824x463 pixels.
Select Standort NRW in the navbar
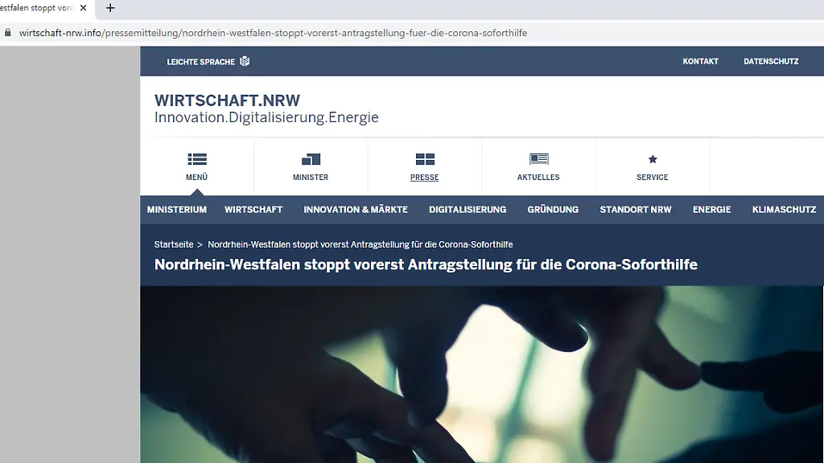click(636, 210)
